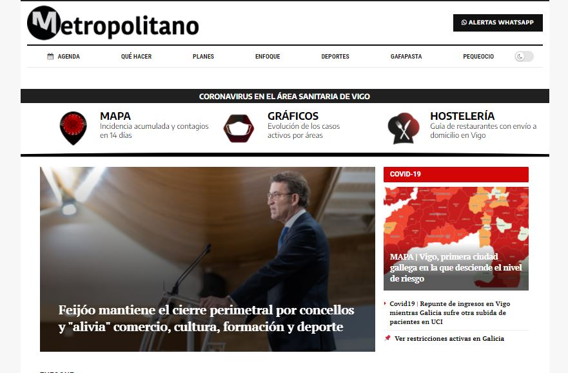Open the QUÉ HACER menu
This screenshot has width=568, height=373.
(x=136, y=57)
